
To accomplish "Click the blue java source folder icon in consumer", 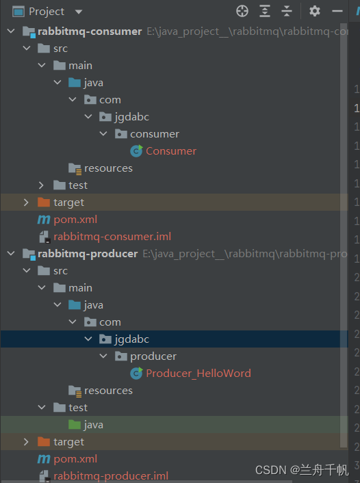I will point(75,82).
